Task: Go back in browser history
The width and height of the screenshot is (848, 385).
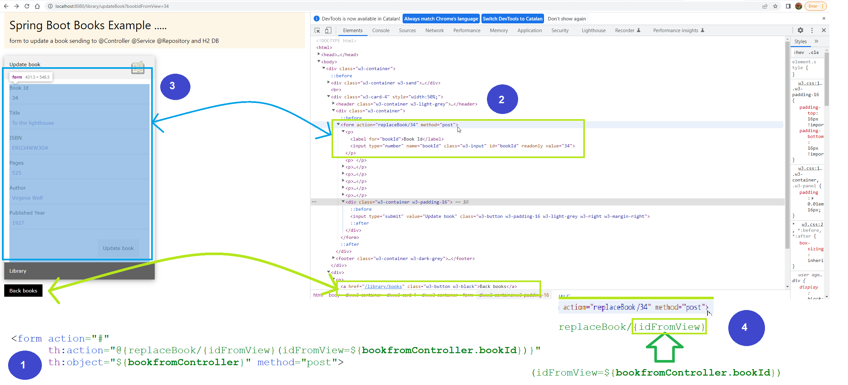Action: (6, 6)
